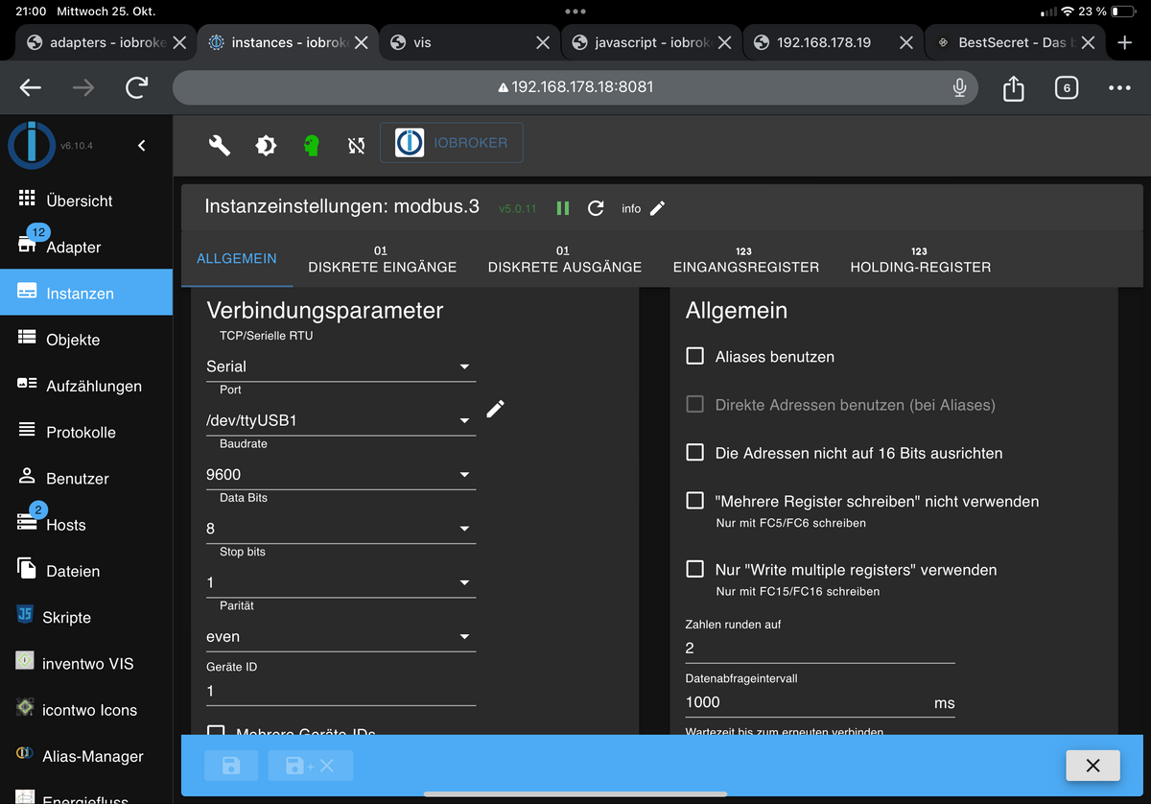Open the TCP/Serielle RTU dropdown
The width and height of the screenshot is (1151, 804).
click(341, 367)
